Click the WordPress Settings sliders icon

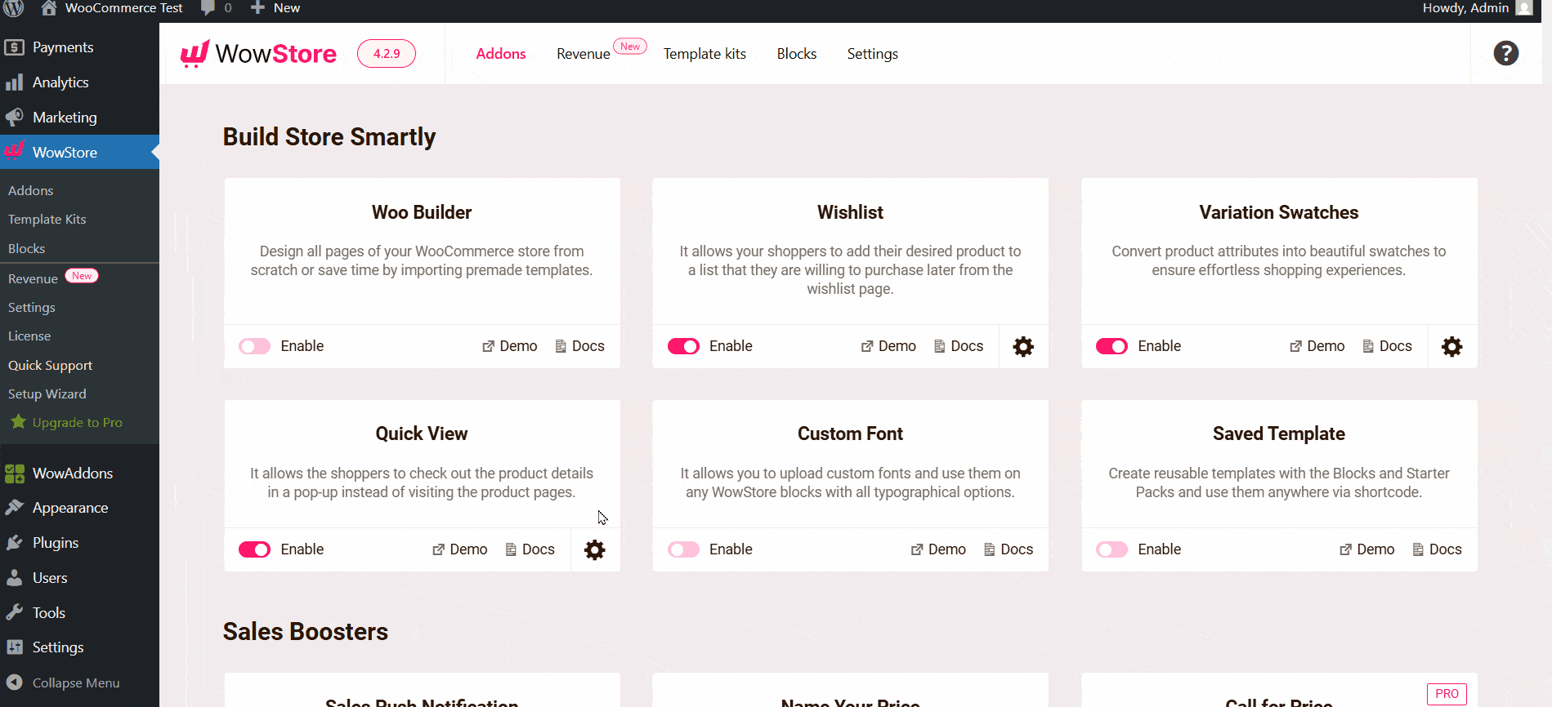tap(14, 647)
